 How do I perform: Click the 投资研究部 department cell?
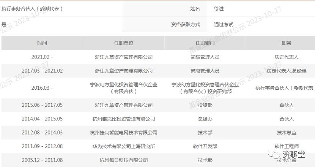click(x=205, y=88)
